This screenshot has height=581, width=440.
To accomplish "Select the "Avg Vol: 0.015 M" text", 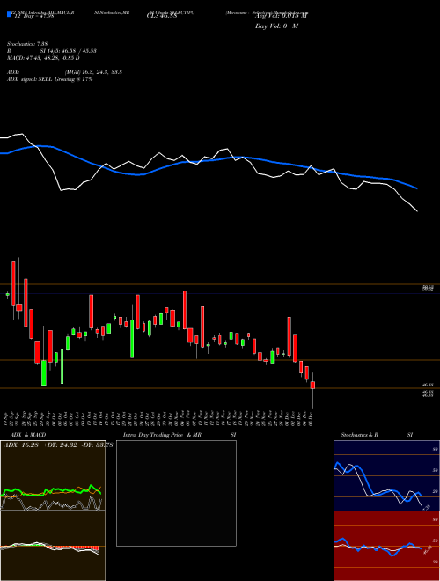I will coord(282,16).
